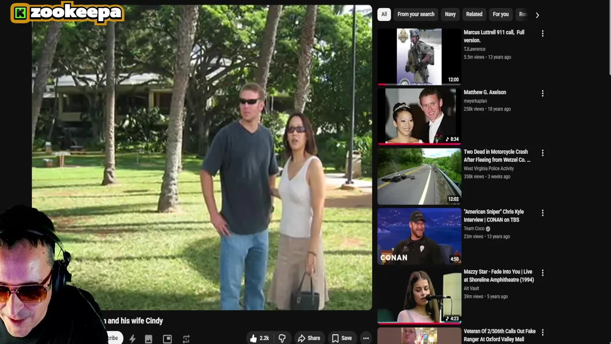This screenshot has height=344, width=611.
Task: Open options menu for Marcus Luttrell video
Action: (x=542, y=33)
